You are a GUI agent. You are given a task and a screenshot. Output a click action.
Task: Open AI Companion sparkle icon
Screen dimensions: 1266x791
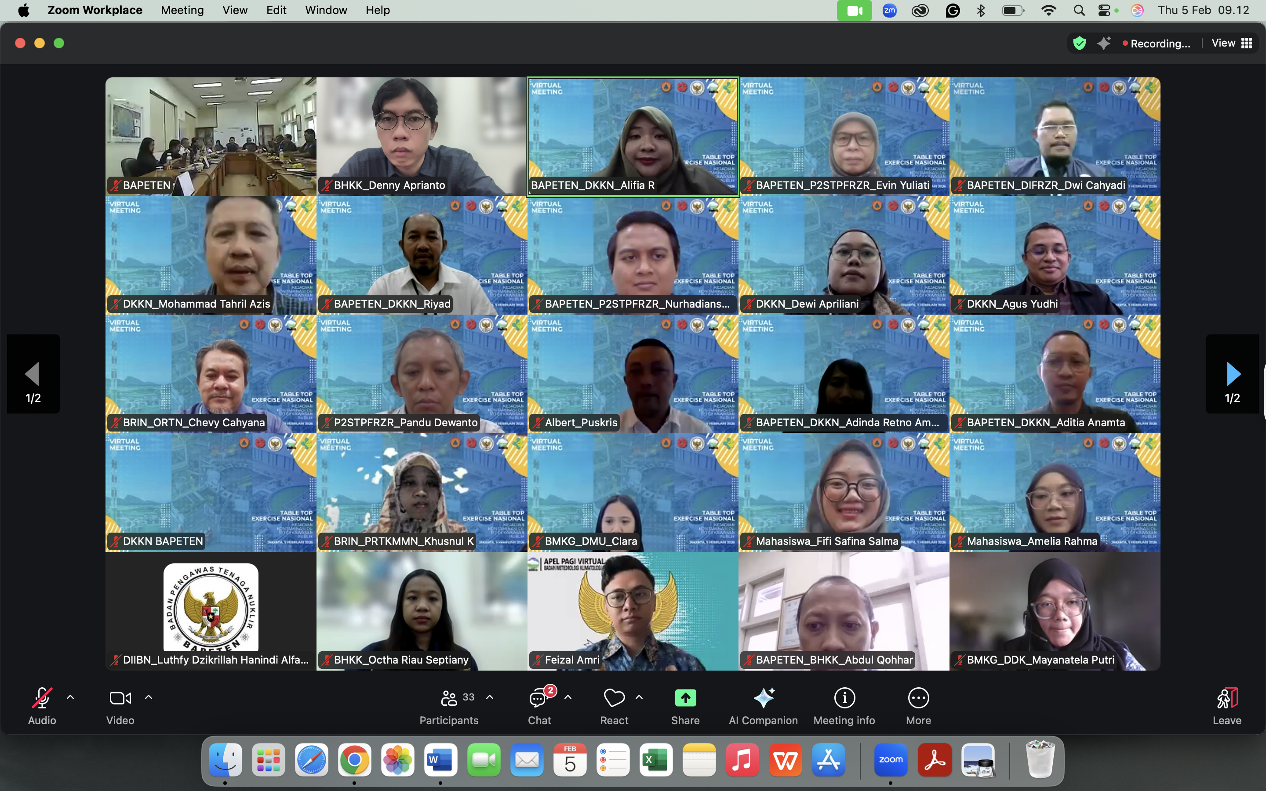(763, 698)
